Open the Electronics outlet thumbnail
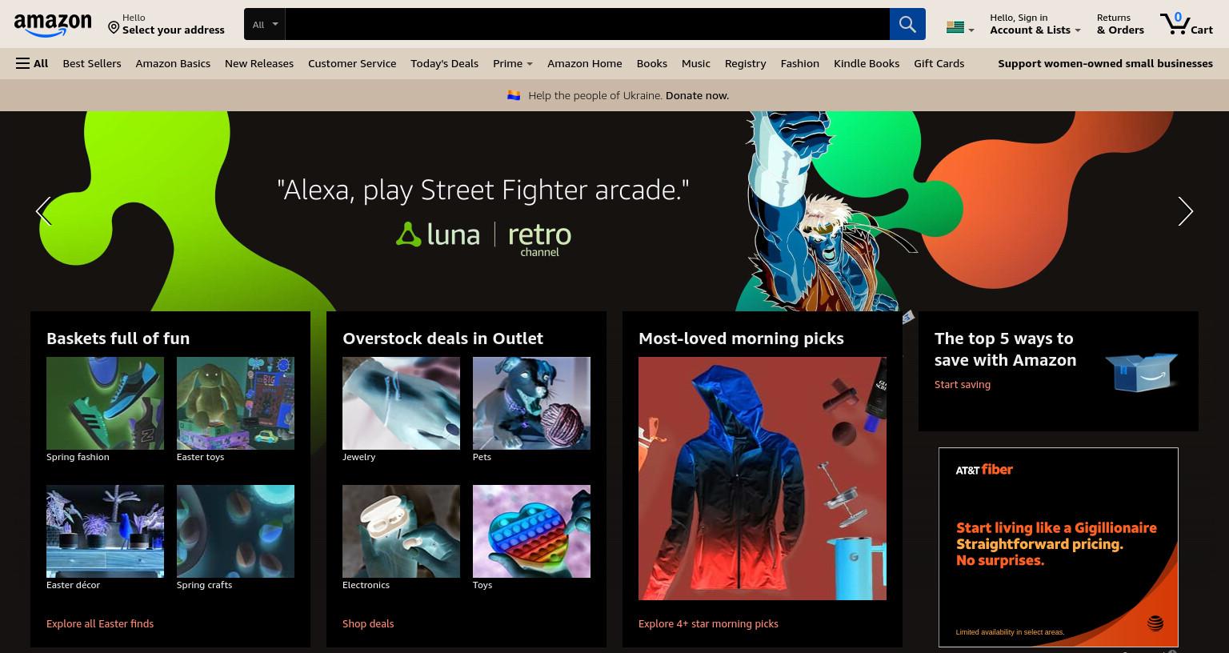 401,531
